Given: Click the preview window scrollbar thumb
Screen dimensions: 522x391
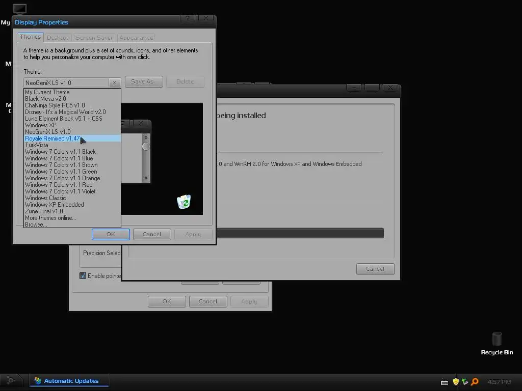Looking at the screenshot, I should click(x=146, y=146).
